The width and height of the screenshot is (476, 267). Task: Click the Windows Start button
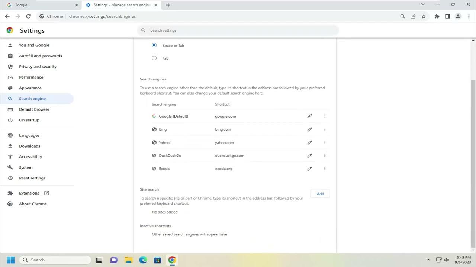[11, 260]
